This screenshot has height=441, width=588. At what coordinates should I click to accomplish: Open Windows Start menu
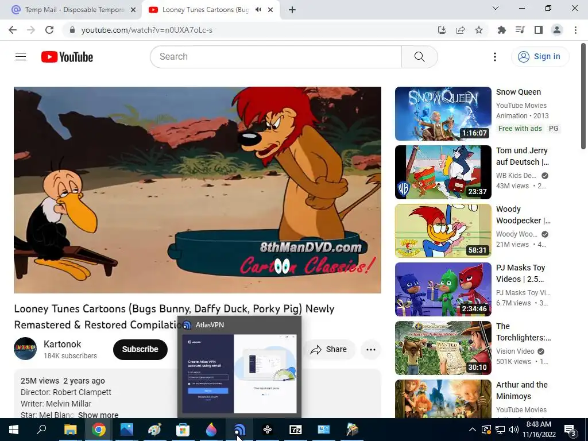coord(14,430)
